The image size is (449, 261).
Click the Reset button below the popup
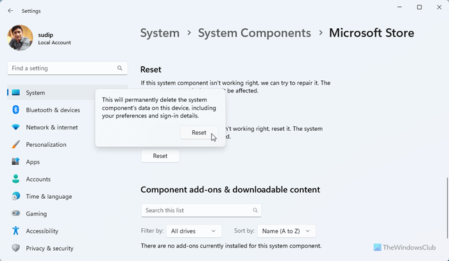point(160,156)
